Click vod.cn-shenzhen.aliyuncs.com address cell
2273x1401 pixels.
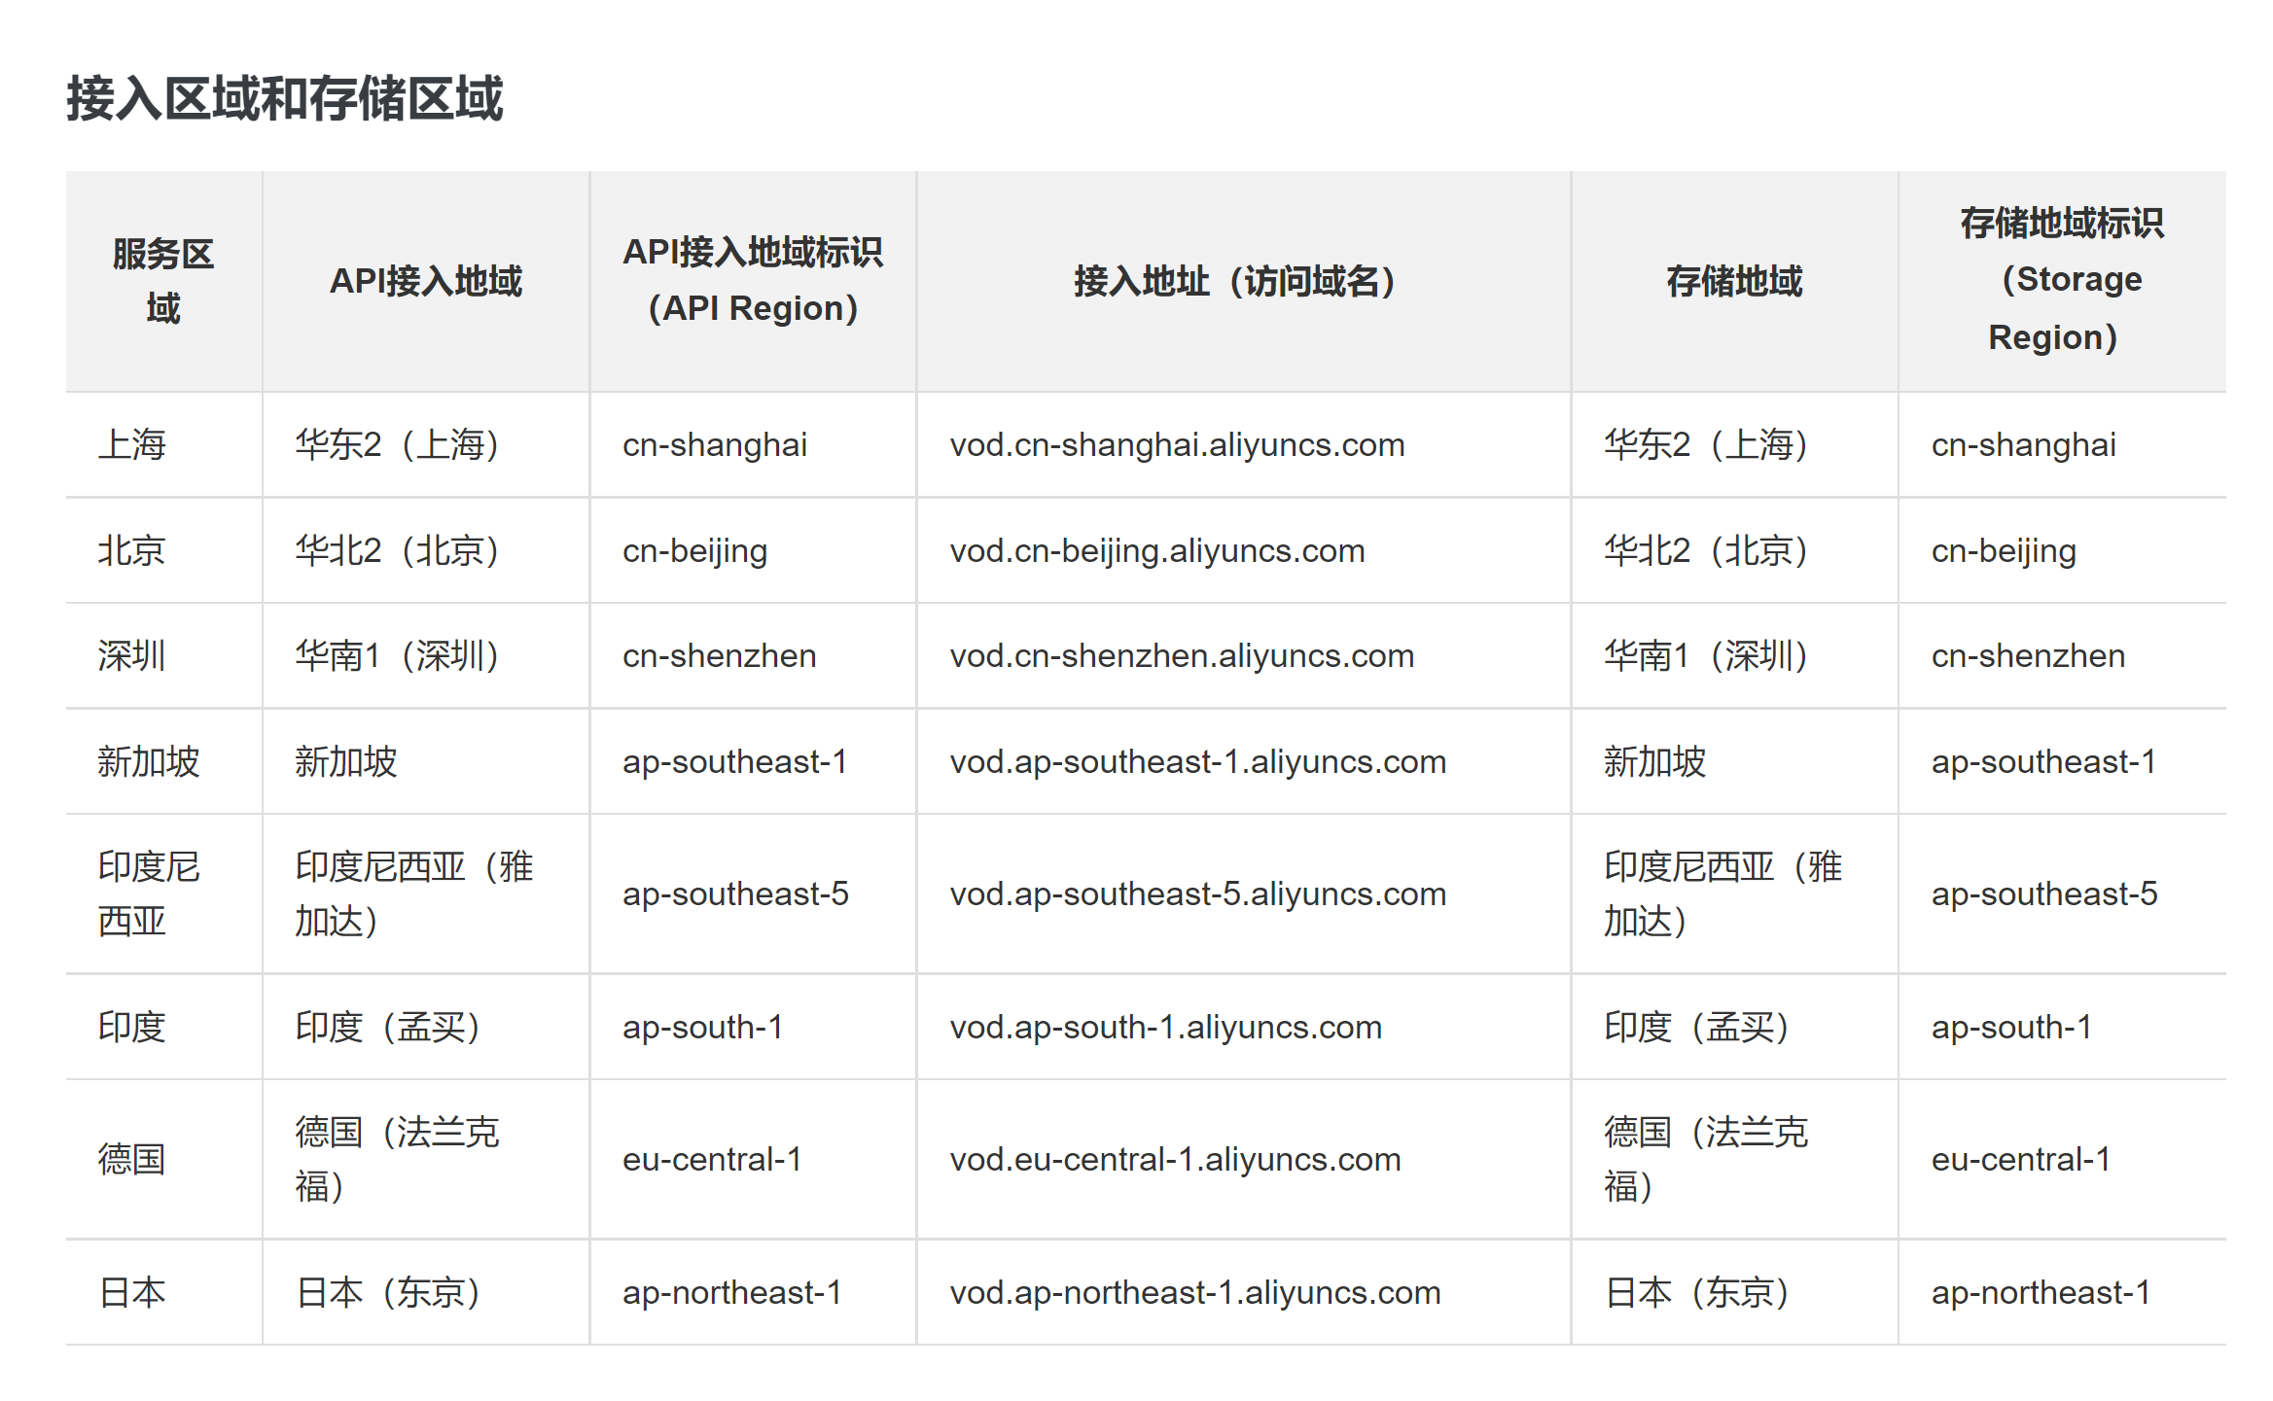[x=1181, y=656]
